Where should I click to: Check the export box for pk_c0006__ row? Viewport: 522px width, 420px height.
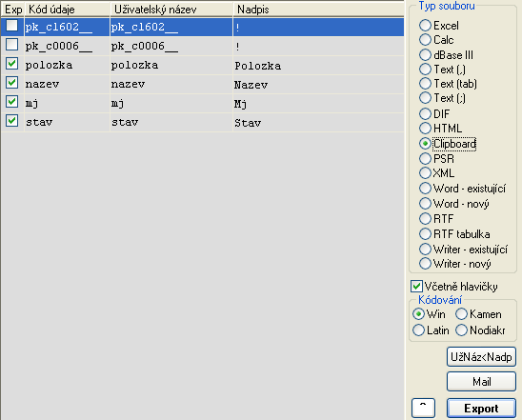click(12, 44)
